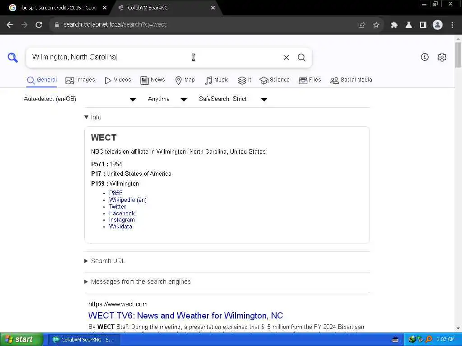The image size is (462, 346).
Task: Click the taskbar clock 6:37 AM
Action: click(445, 340)
